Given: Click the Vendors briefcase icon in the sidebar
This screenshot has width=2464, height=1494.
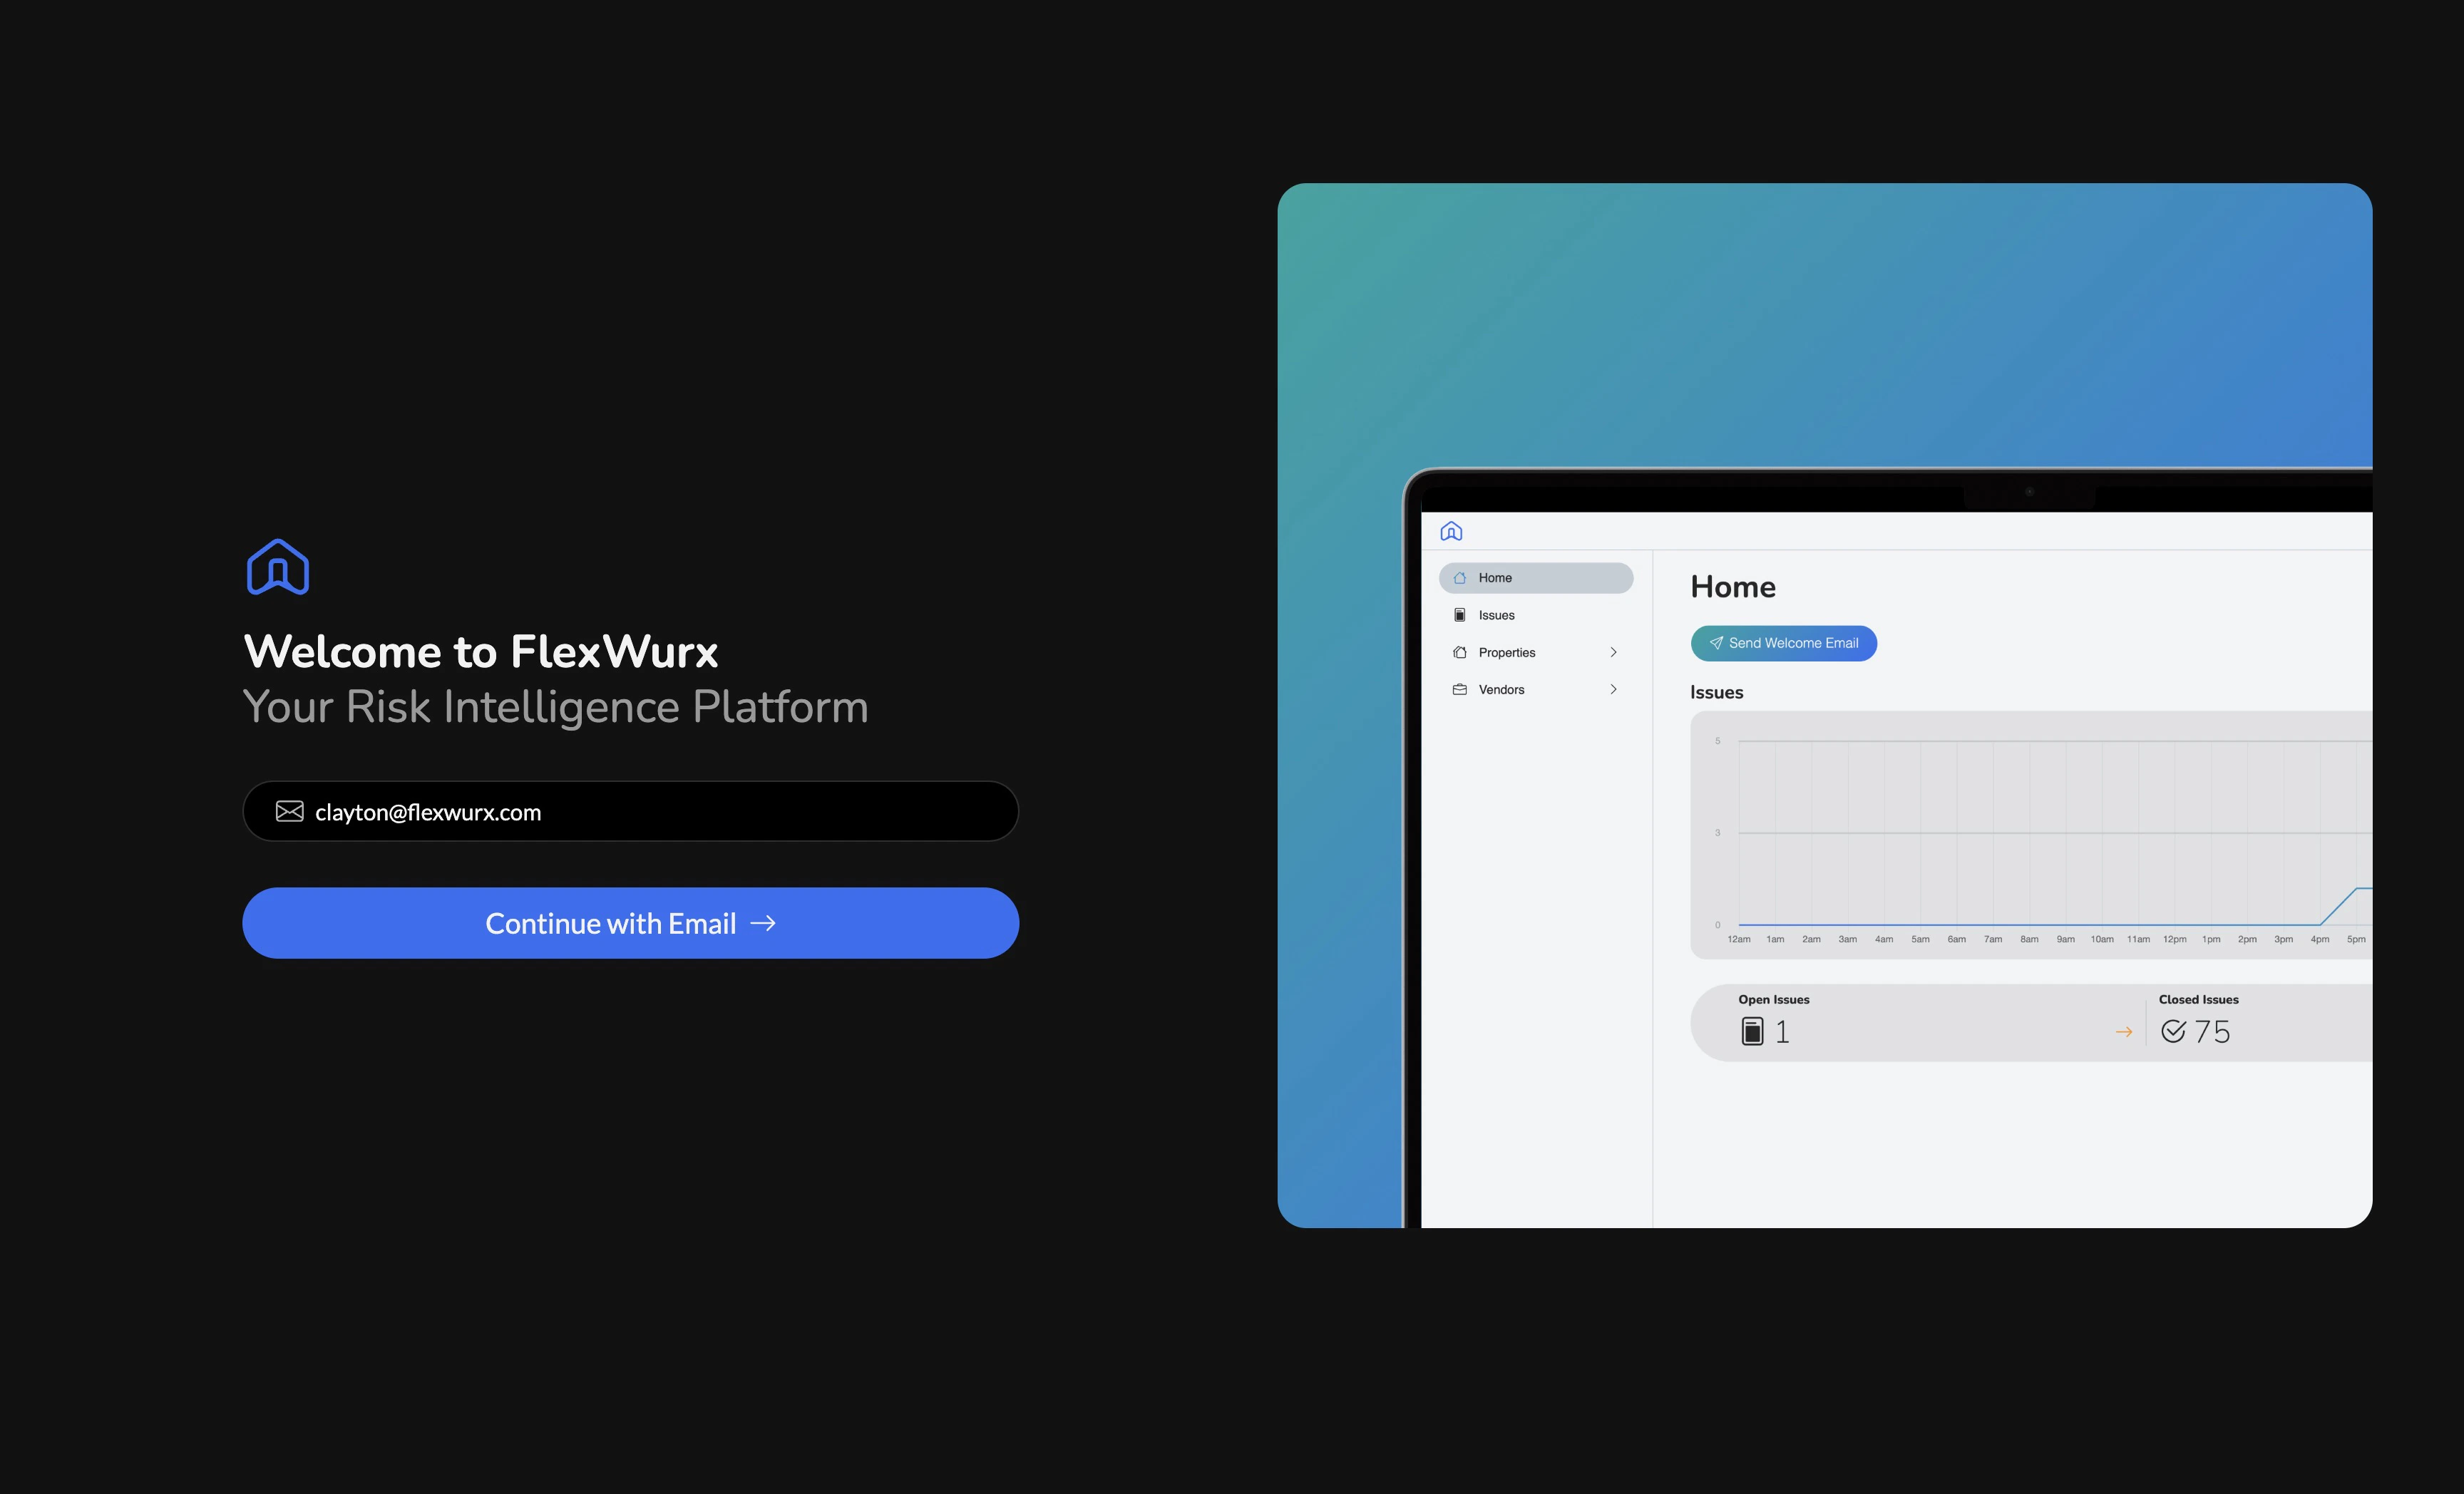Looking at the screenshot, I should [x=1460, y=689].
